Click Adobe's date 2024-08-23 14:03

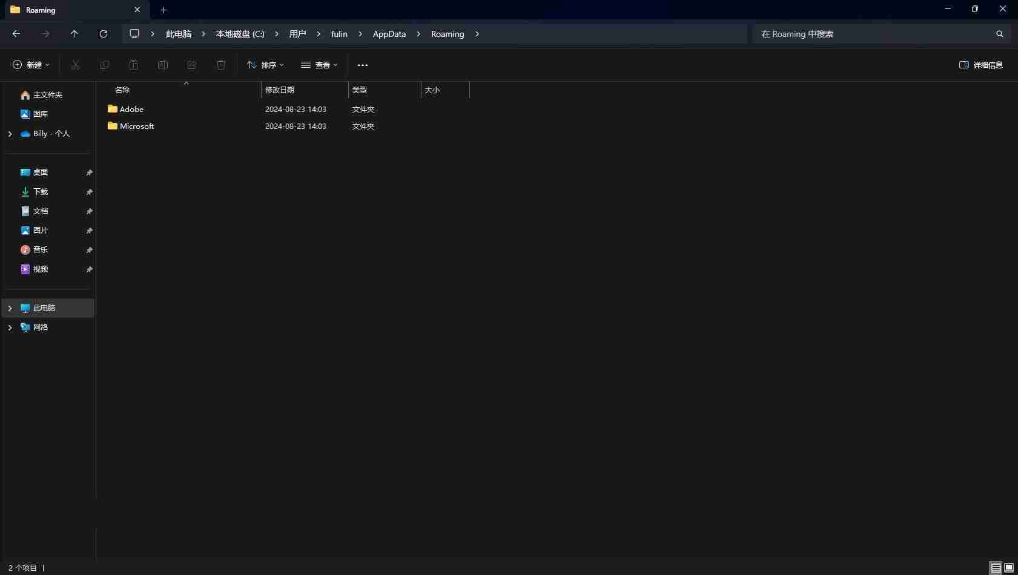click(x=296, y=109)
